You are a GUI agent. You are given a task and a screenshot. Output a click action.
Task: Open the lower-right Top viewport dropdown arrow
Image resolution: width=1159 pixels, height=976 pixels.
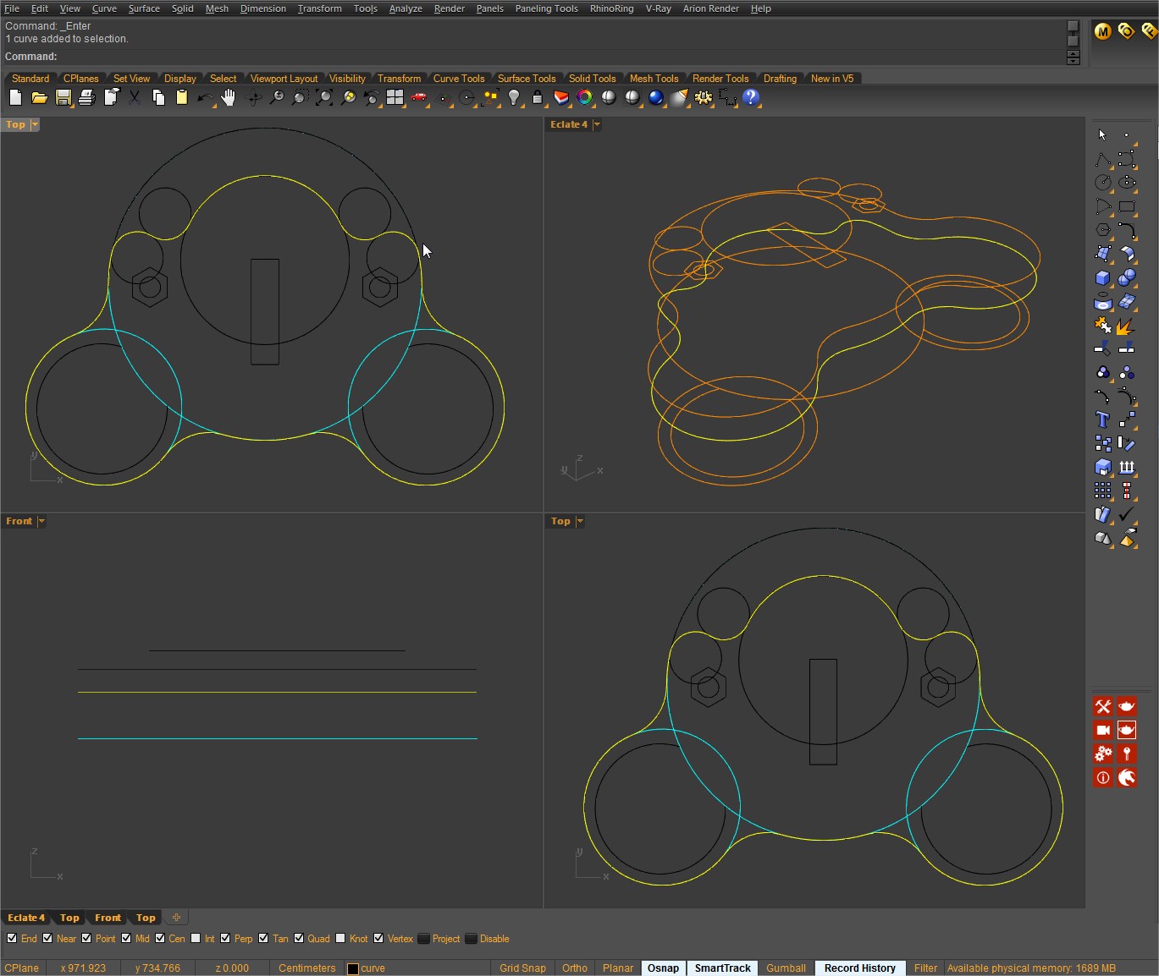click(x=580, y=521)
